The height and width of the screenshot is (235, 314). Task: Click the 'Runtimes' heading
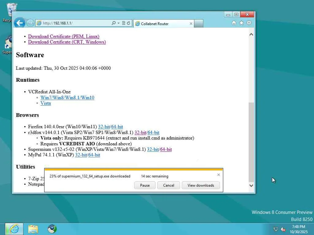[x=28, y=80]
